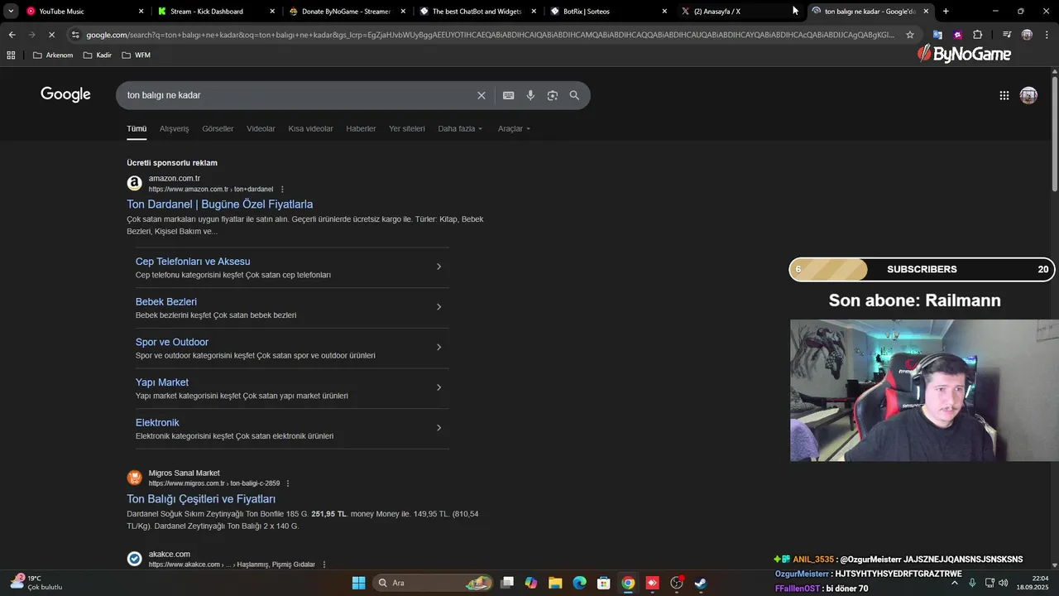Screen dimensions: 1059x596
Task: Open options for the amazon.com.tr ad
Action: tap(282, 190)
